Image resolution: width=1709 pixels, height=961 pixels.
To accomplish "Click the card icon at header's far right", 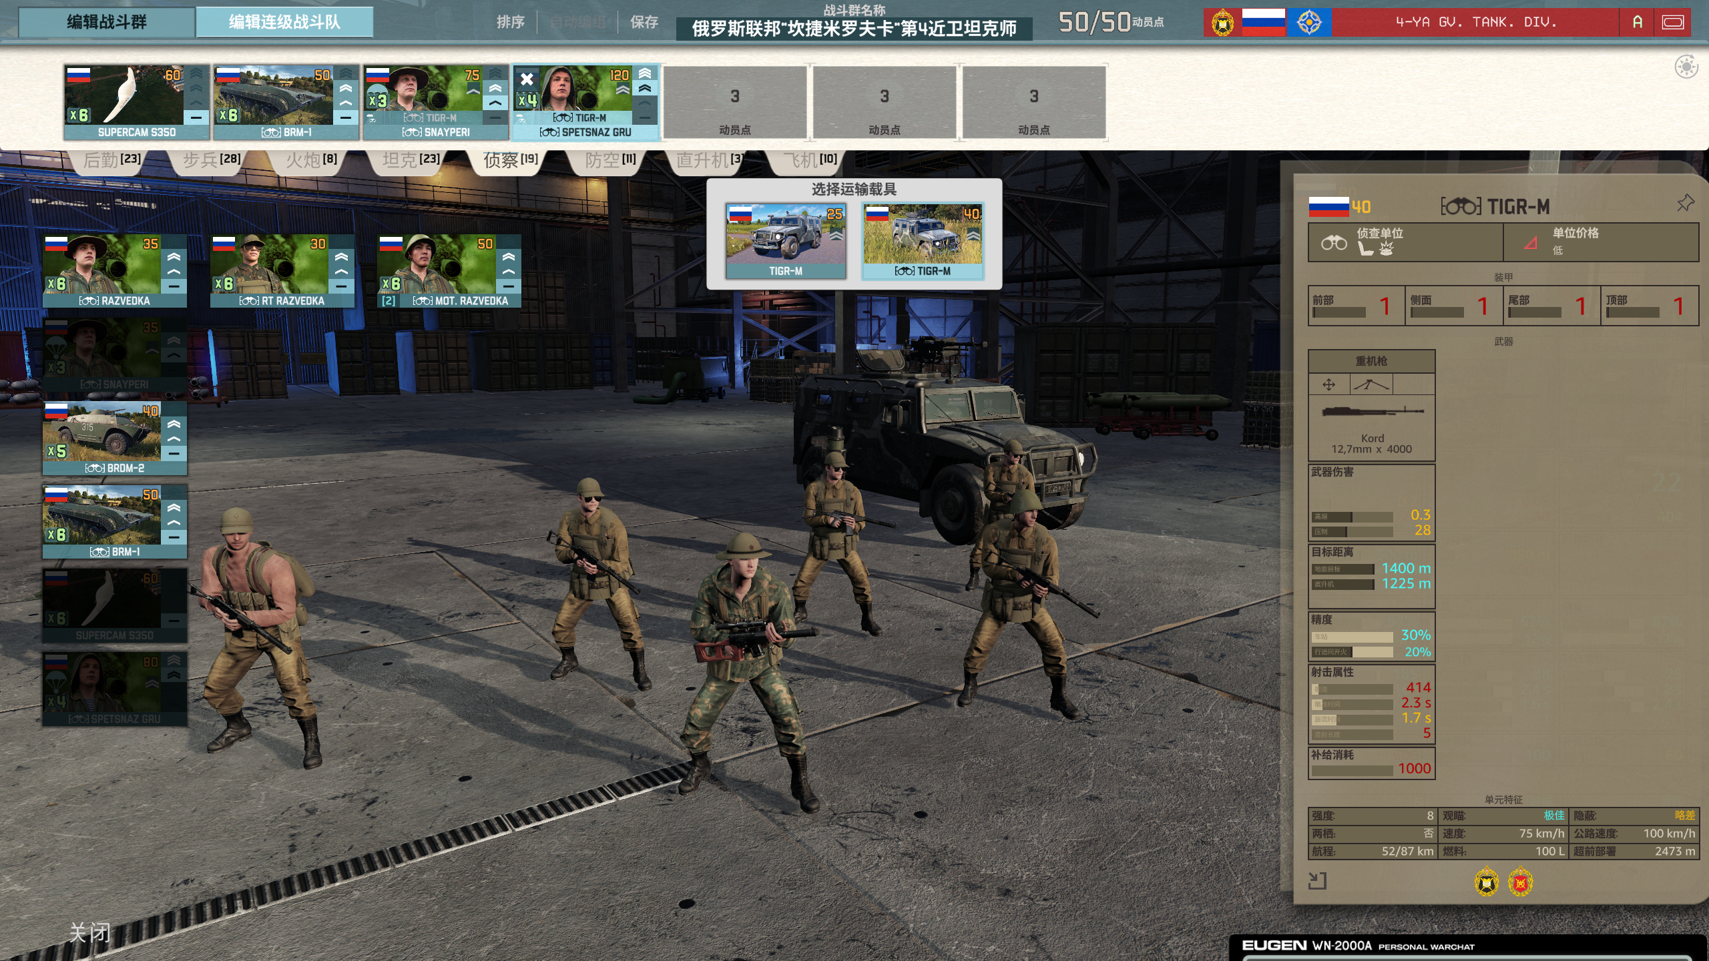I will 1673,23.
